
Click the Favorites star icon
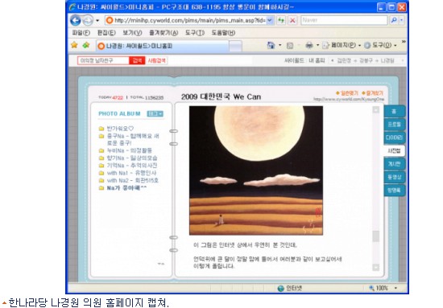pyautogui.click(x=74, y=45)
